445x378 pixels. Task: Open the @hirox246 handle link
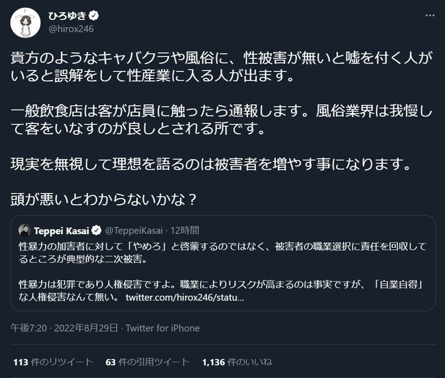(71, 29)
